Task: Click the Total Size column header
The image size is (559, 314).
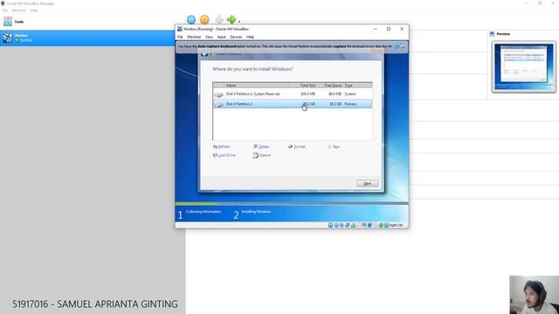Action: coord(307,85)
